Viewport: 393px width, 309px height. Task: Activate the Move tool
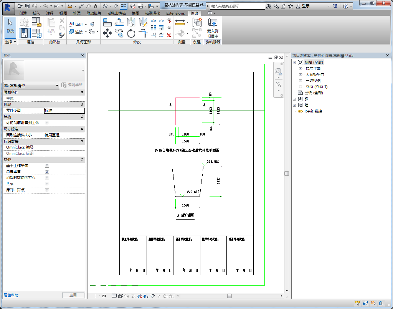[107, 33]
